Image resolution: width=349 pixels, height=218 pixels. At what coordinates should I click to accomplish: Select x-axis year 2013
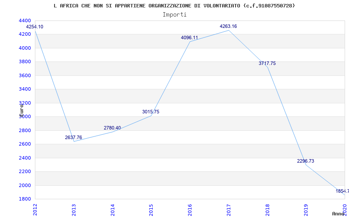point(74,210)
